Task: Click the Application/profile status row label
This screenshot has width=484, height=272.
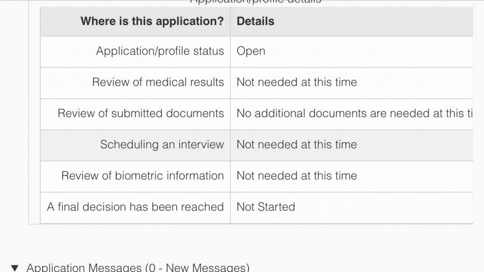Action: [160, 51]
